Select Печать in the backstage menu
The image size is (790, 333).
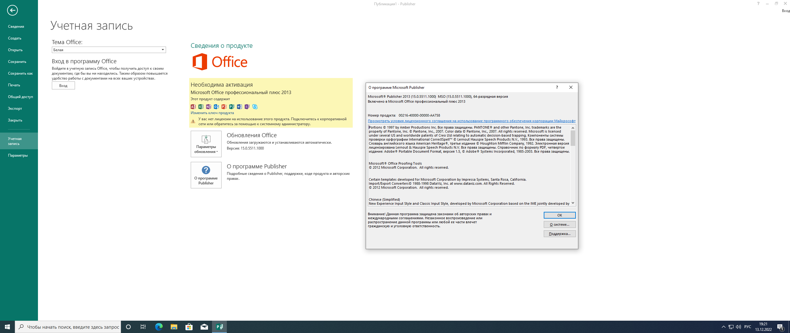[19, 85]
